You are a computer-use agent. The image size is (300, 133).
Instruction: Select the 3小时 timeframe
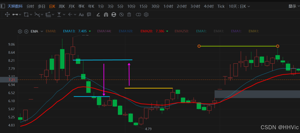tap(195, 7)
